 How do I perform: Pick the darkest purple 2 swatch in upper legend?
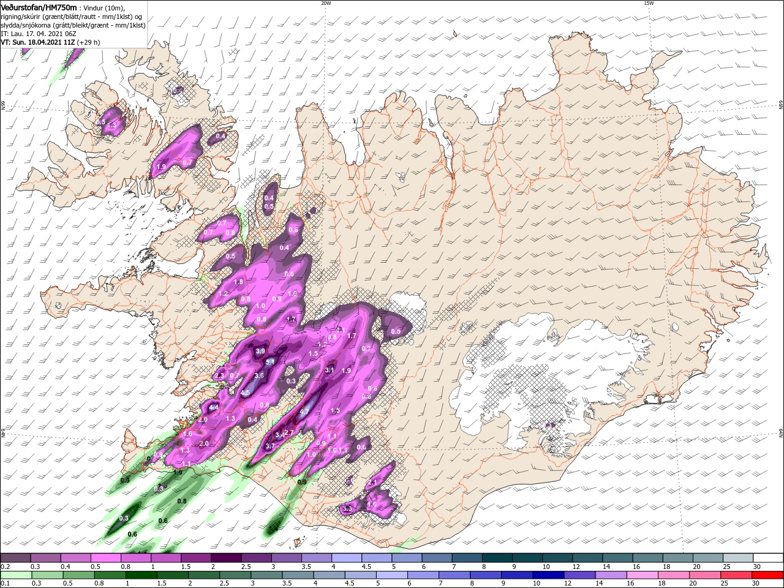click(x=226, y=558)
